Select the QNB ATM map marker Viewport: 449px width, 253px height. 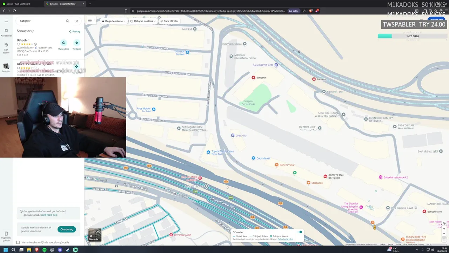[x=232, y=135]
